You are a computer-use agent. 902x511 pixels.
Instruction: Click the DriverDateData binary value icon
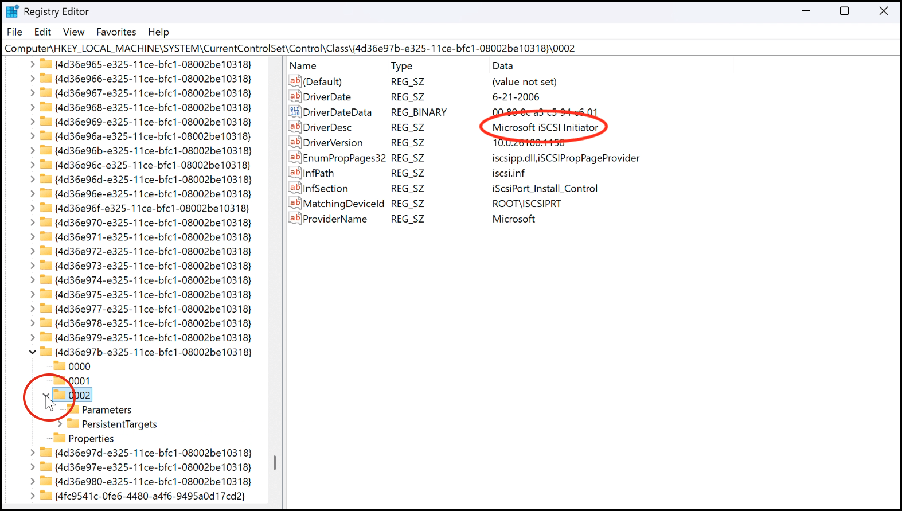pos(295,112)
